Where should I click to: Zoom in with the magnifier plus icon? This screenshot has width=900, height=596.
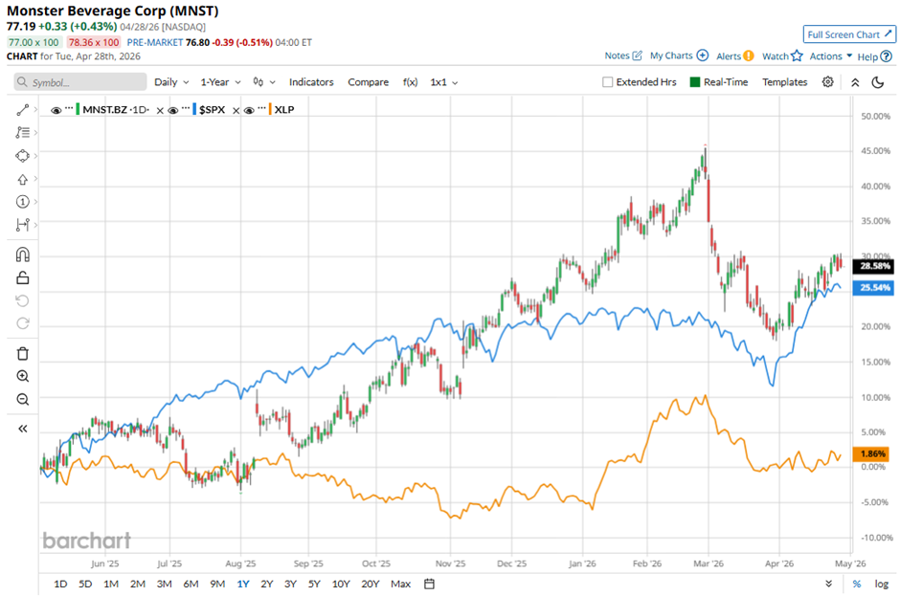pyautogui.click(x=23, y=377)
